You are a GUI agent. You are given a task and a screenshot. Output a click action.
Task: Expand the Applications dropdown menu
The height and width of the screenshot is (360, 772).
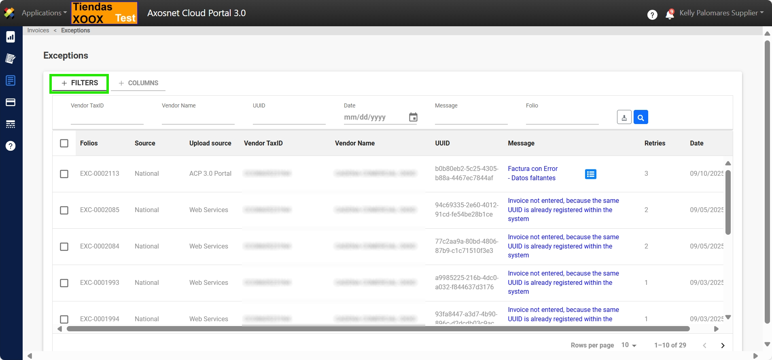[x=44, y=13]
